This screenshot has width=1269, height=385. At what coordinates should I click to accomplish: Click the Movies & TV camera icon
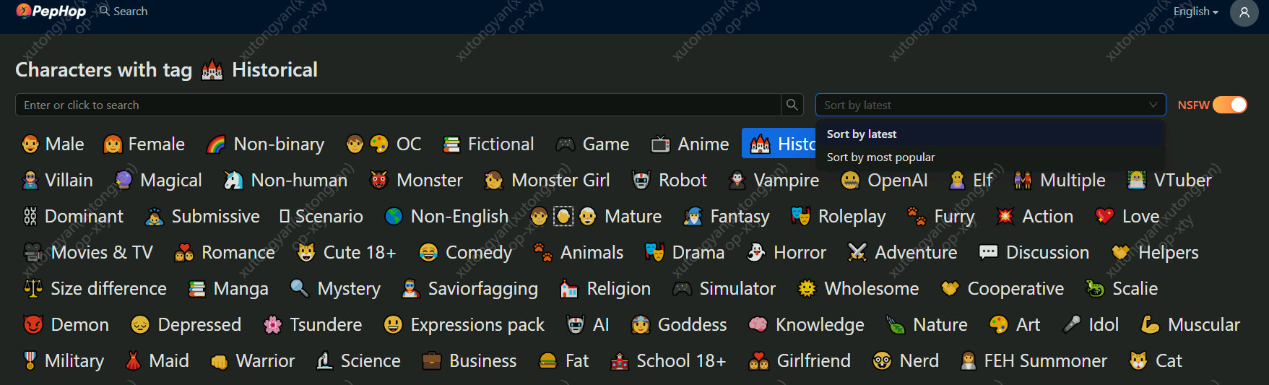tap(33, 252)
